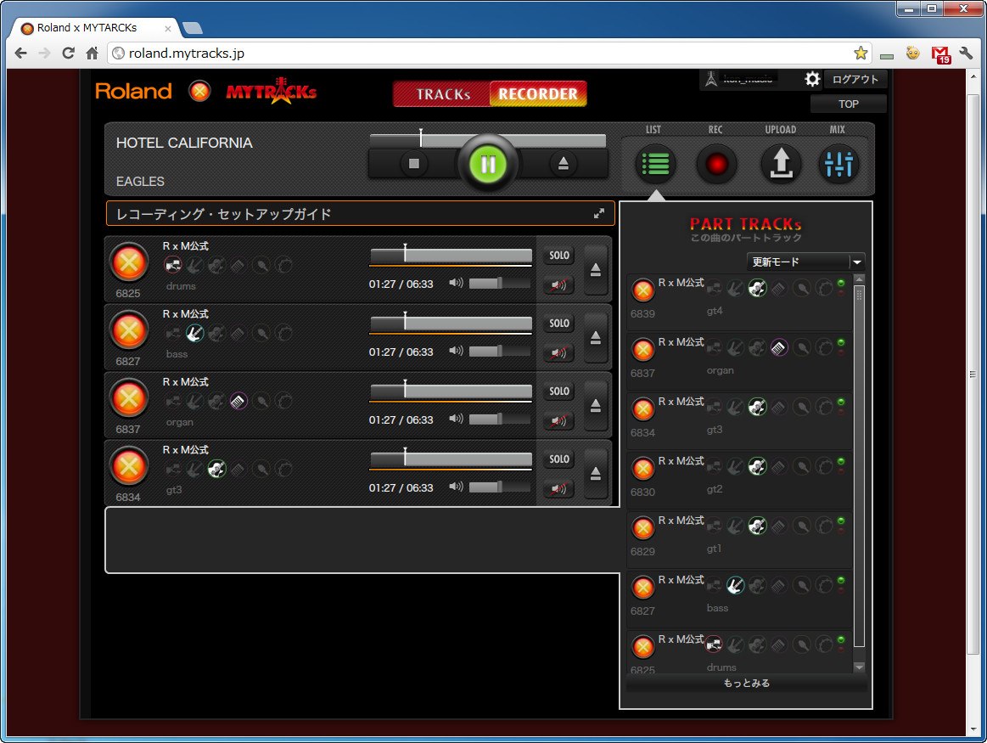Open the settings gear icon
The width and height of the screenshot is (987, 743).
click(x=813, y=79)
